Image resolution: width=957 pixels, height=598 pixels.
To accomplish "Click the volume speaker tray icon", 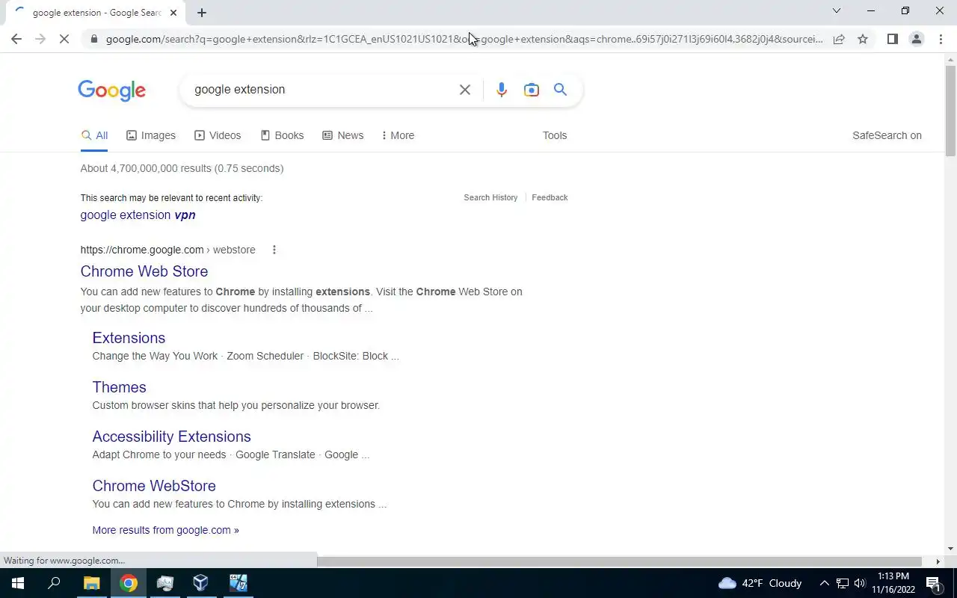I will coord(859,583).
